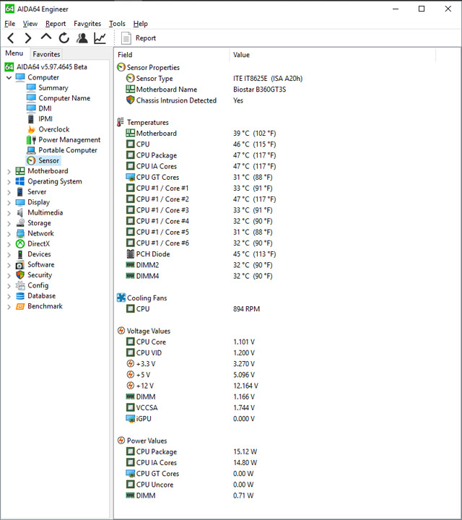Click the Database icon in the tree

20,296
